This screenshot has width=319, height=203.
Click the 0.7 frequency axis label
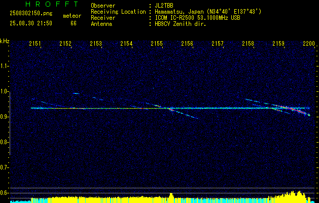[x=4, y=167]
